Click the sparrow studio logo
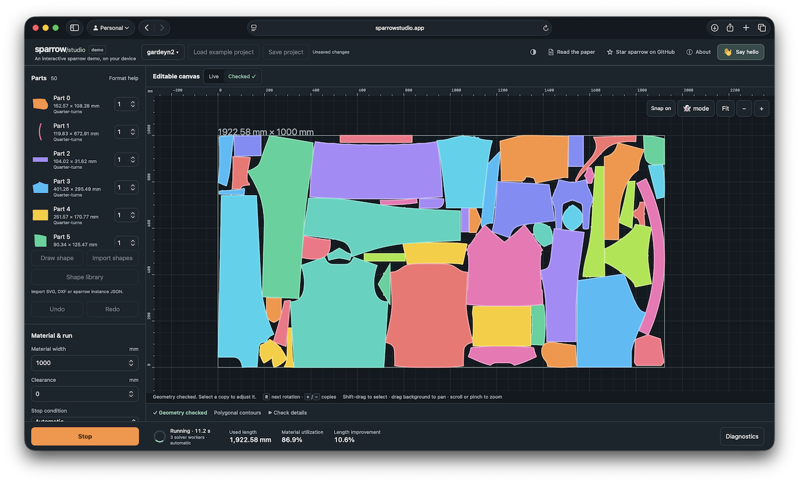The width and height of the screenshot is (799, 483). (60, 49)
